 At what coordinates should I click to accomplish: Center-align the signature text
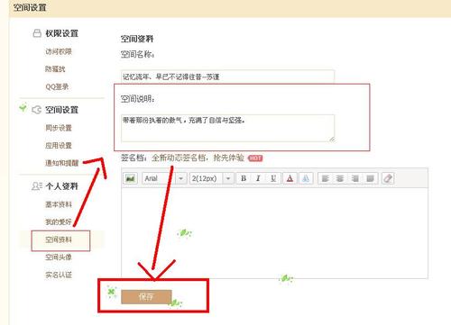340,178
